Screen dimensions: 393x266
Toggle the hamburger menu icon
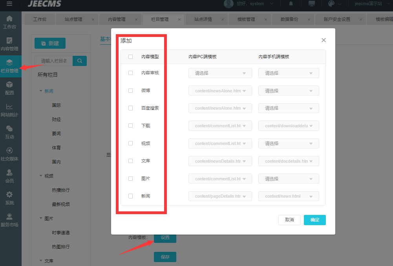click(9, 4)
